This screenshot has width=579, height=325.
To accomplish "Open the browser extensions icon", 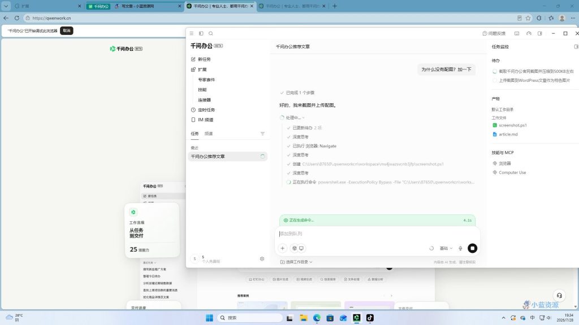I will click(539, 18).
